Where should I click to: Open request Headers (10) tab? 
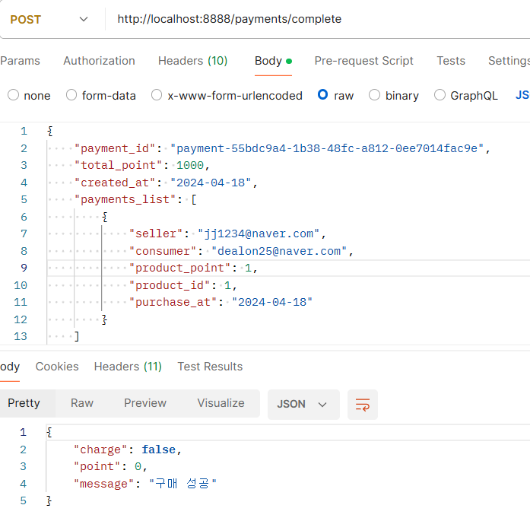tap(192, 61)
